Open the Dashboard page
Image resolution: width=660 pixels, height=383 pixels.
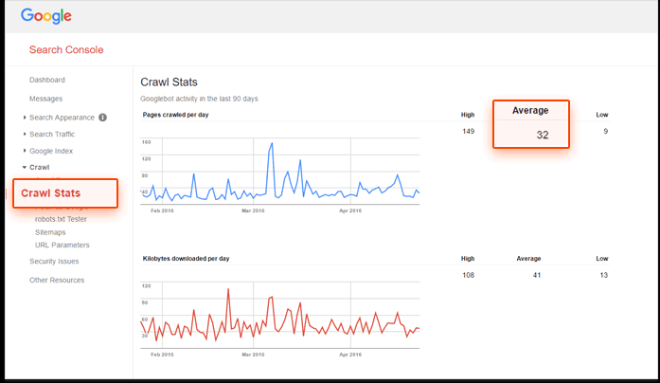pos(47,80)
